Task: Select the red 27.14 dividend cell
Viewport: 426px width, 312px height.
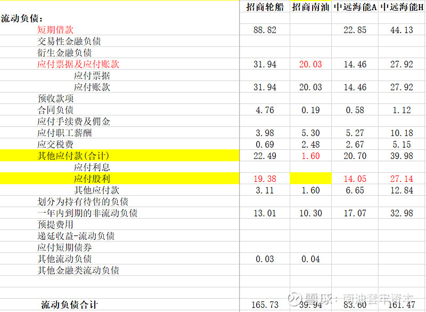Action: [x=402, y=179]
